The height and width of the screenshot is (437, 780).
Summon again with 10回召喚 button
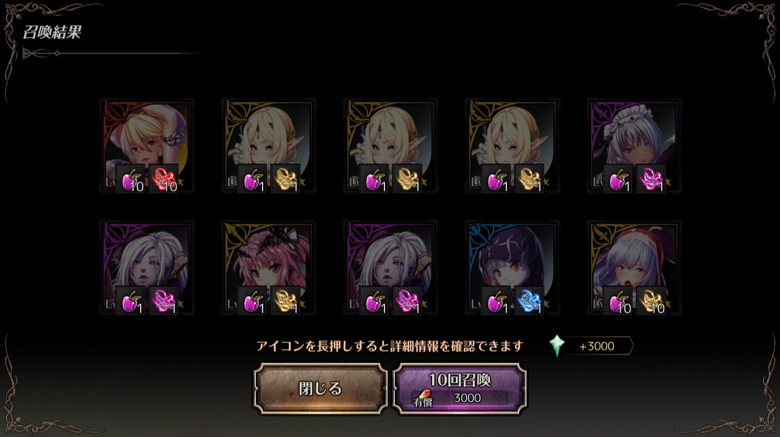pos(460,389)
